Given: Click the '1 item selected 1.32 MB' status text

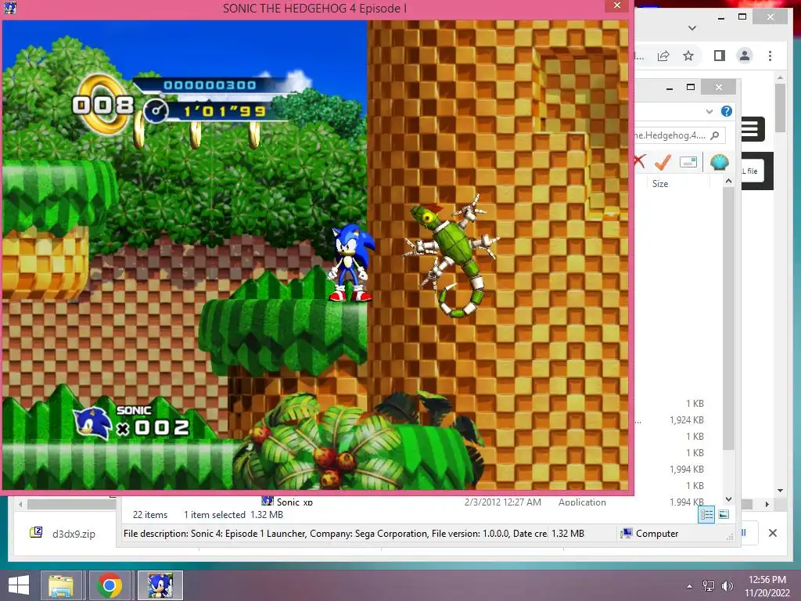Looking at the screenshot, I should [233, 515].
